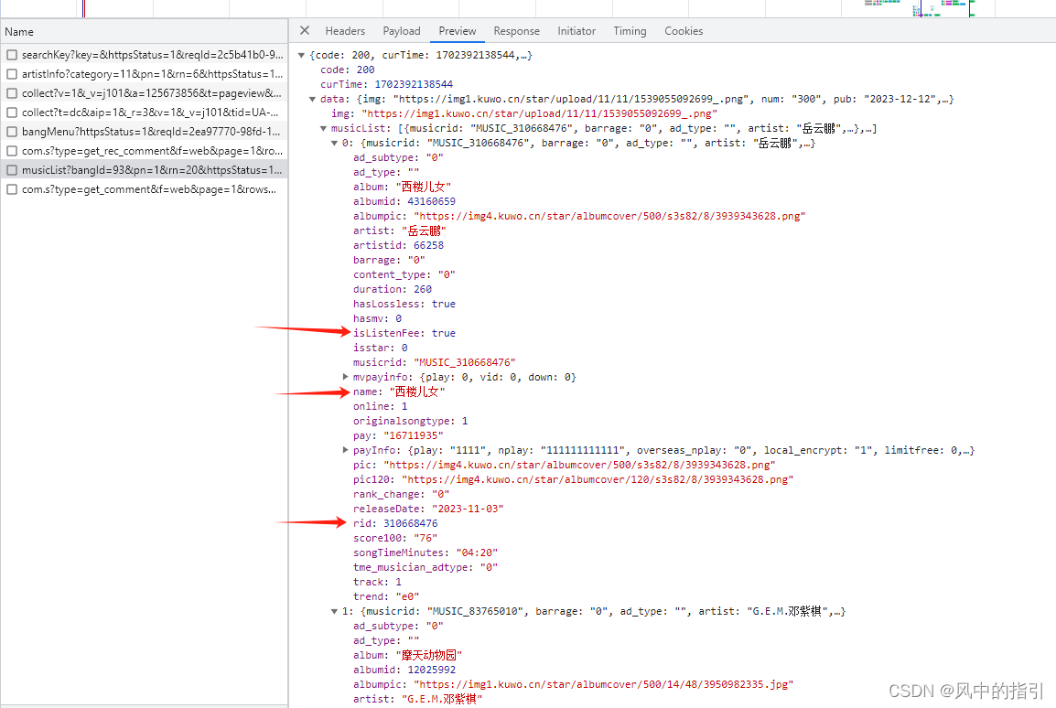
Task: Collapse the root JSON object with code 200
Action: 302,55
